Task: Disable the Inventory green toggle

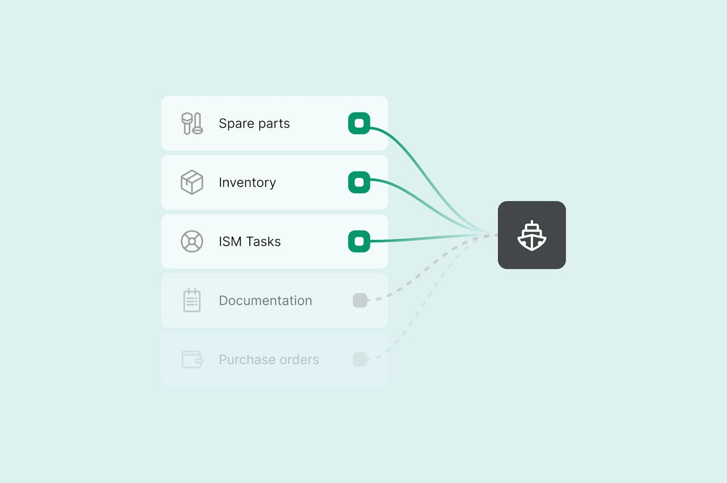Action: coord(359,182)
